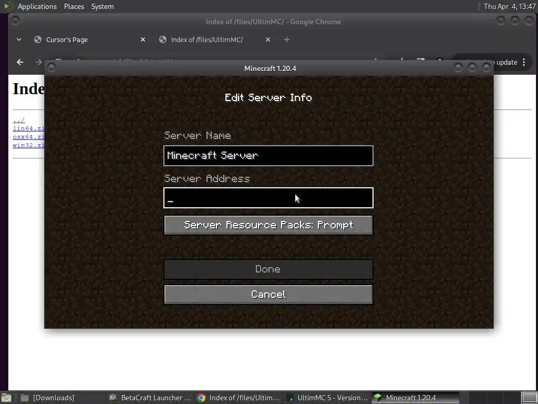Switch to Minecraft 1.20.4 taskbar item
This screenshot has width=538, height=404.
pyautogui.click(x=415, y=398)
